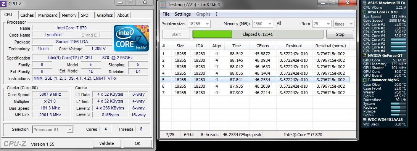Open the ? help menu in LinX
Image resolution: width=417 pixels, height=151 pixels.
[x=216, y=14]
